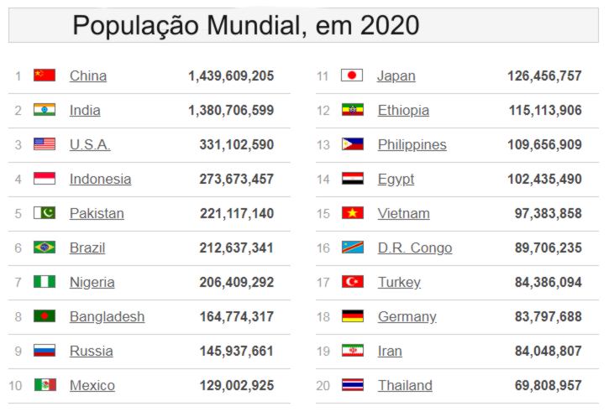Viewport: 614px width, 417px height.
Task: Open the Bangladesh country link
Action: 107,316
